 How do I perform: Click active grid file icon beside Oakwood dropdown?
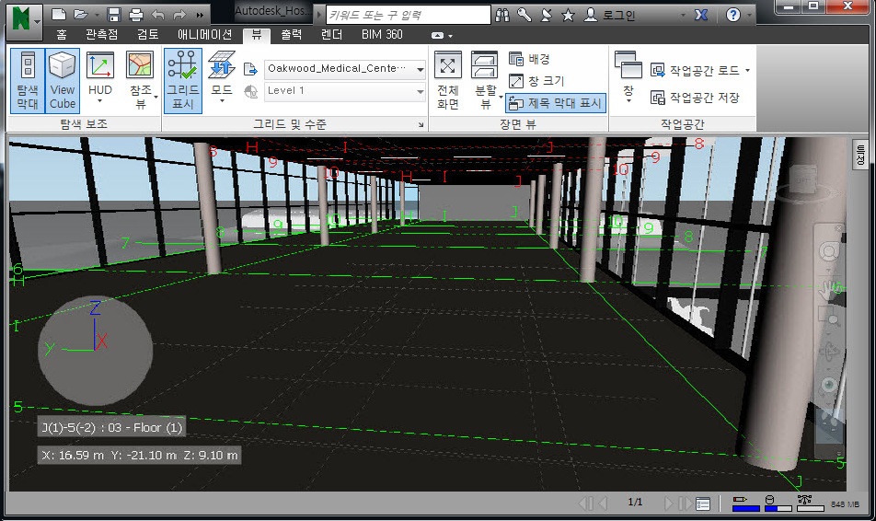250,69
